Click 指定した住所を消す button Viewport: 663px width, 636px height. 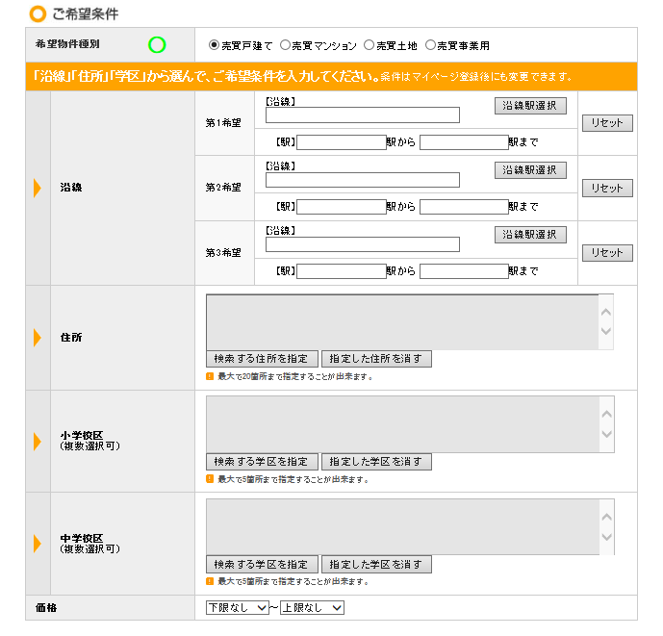376,359
